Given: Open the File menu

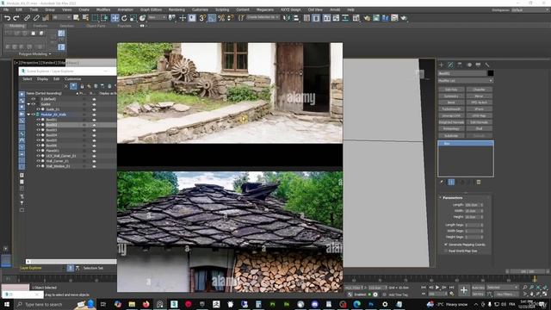Looking at the screenshot, I should 6,9.
